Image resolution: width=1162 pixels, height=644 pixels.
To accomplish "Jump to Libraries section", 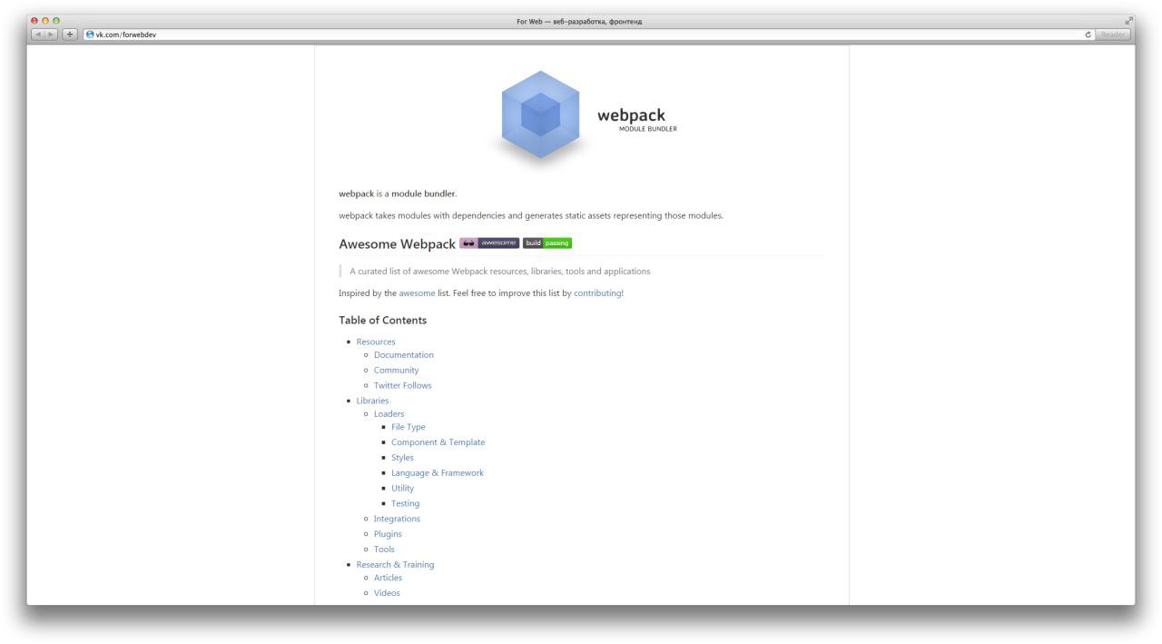I will (x=372, y=401).
